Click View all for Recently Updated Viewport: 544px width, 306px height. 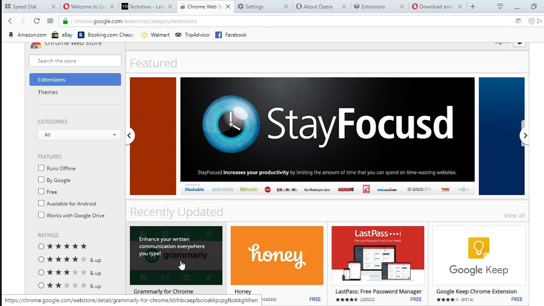514,215
